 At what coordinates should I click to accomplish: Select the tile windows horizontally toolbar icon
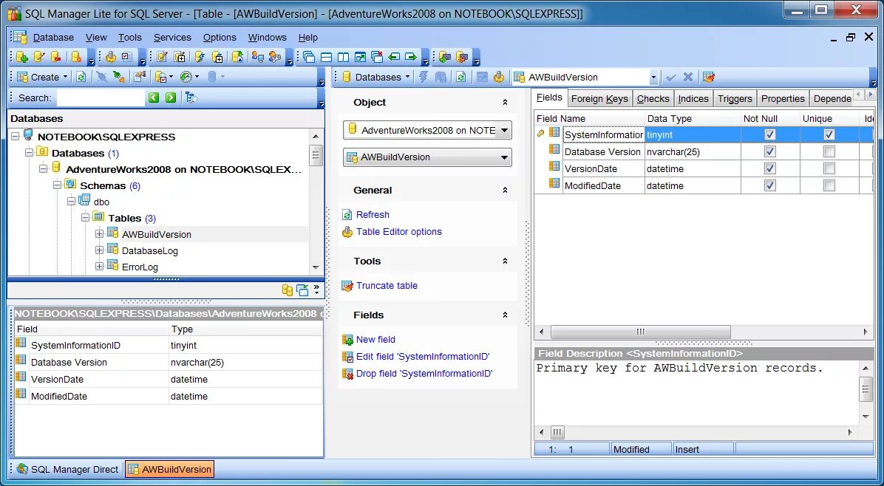point(326,57)
